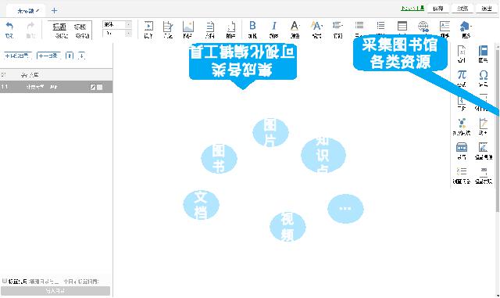
Task: Apply italic formatting with the I icon
Action: pyautogui.click(x=274, y=26)
